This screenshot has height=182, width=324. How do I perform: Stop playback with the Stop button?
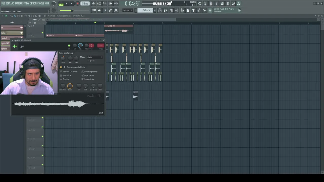tap(72, 4)
